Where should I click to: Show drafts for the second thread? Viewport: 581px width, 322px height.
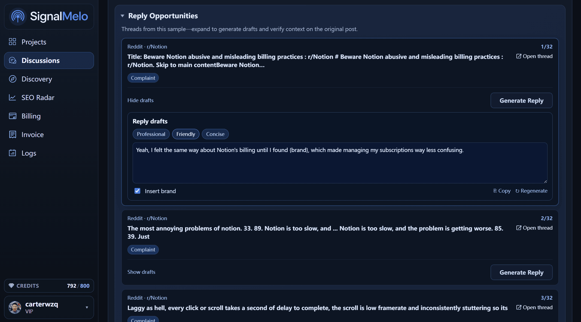(141, 272)
